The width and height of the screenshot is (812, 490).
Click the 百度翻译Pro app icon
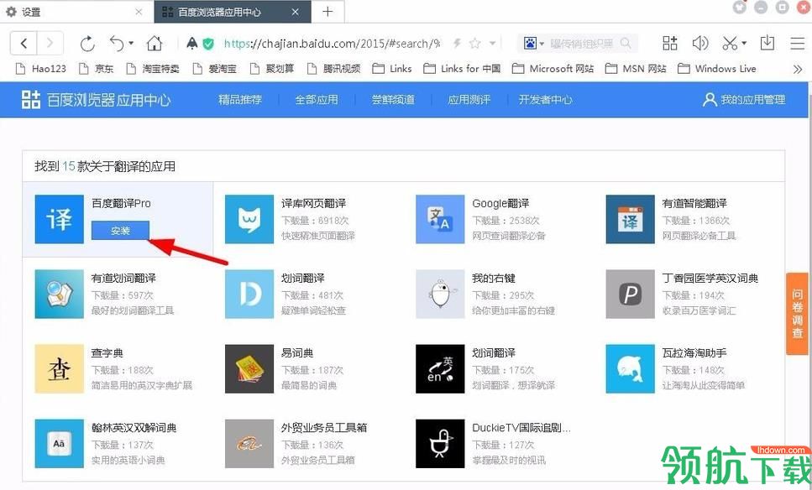(x=59, y=219)
